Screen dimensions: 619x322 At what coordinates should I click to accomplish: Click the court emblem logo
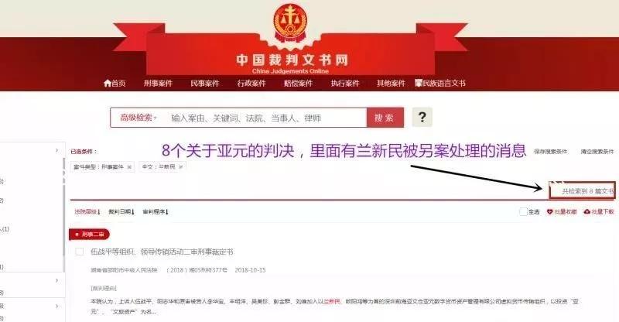click(x=291, y=22)
